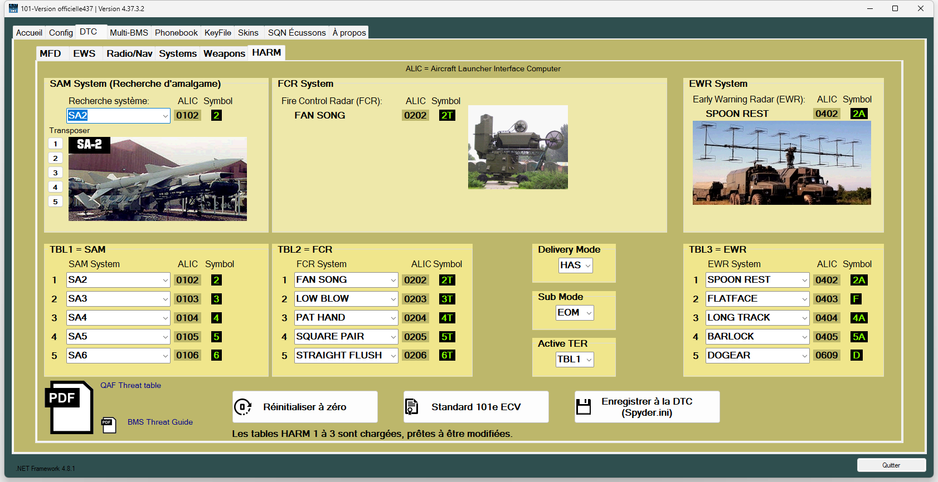Click the Quitter button

[891, 465]
